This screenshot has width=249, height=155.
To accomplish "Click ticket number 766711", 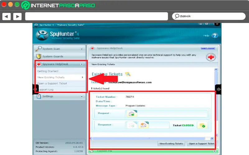I will [130, 97].
